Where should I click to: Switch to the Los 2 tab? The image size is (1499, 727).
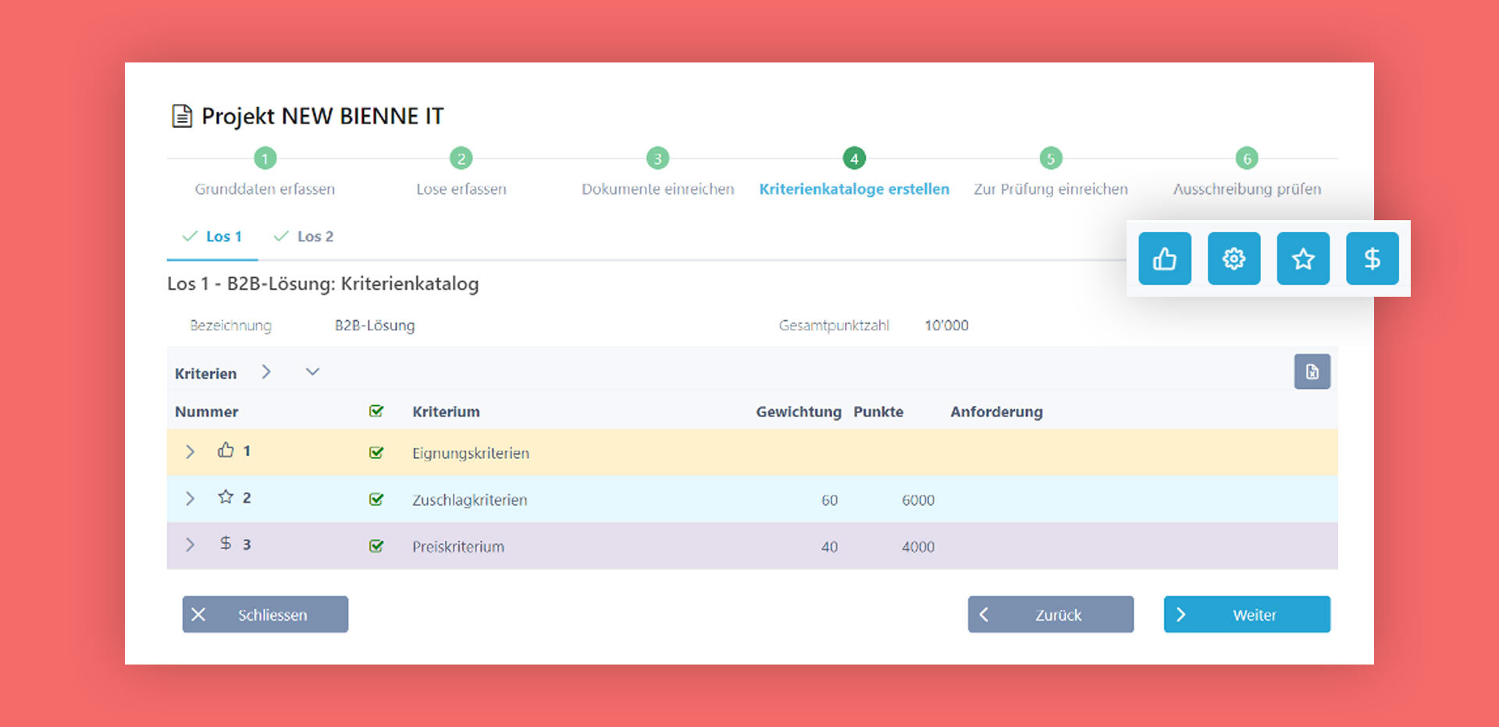[303, 237]
